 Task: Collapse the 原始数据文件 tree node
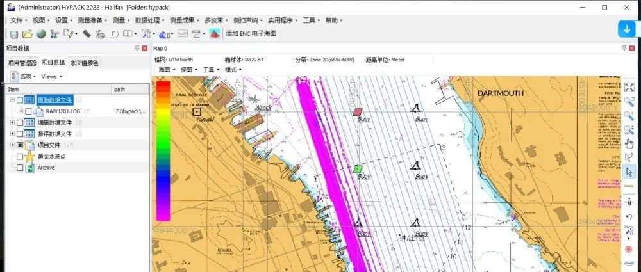click(x=12, y=100)
